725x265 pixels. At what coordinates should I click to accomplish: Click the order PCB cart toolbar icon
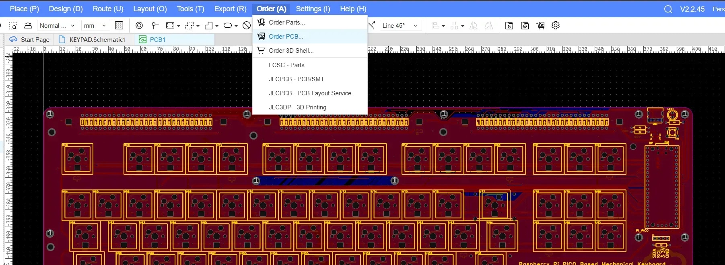coord(540,25)
